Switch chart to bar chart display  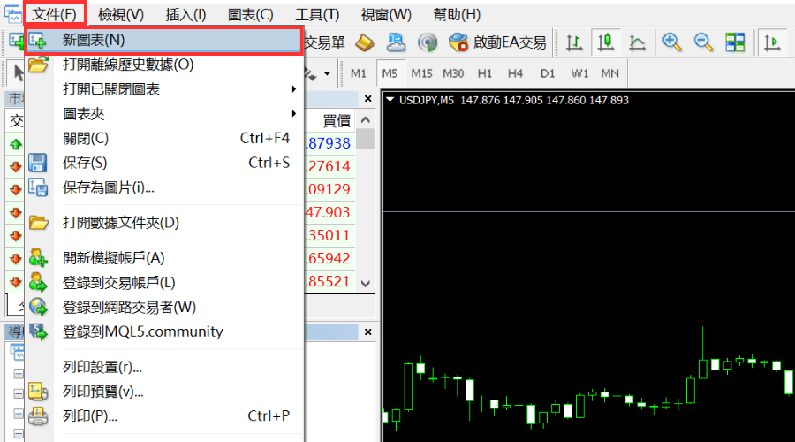pos(574,42)
